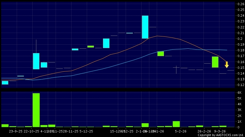
Task: Click the AASTOCKS.com copyright text
Action: click(x=220, y=135)
